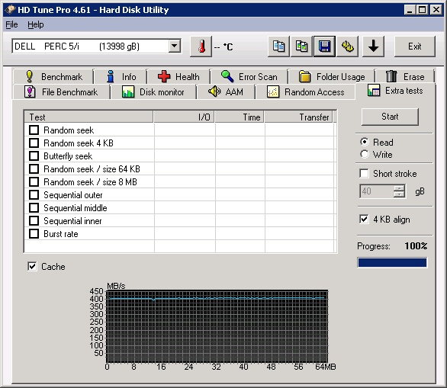The height and width of the screenshot is (388, 447).
Task: Switch to the Benchmark tab
Action: point(54,77)
